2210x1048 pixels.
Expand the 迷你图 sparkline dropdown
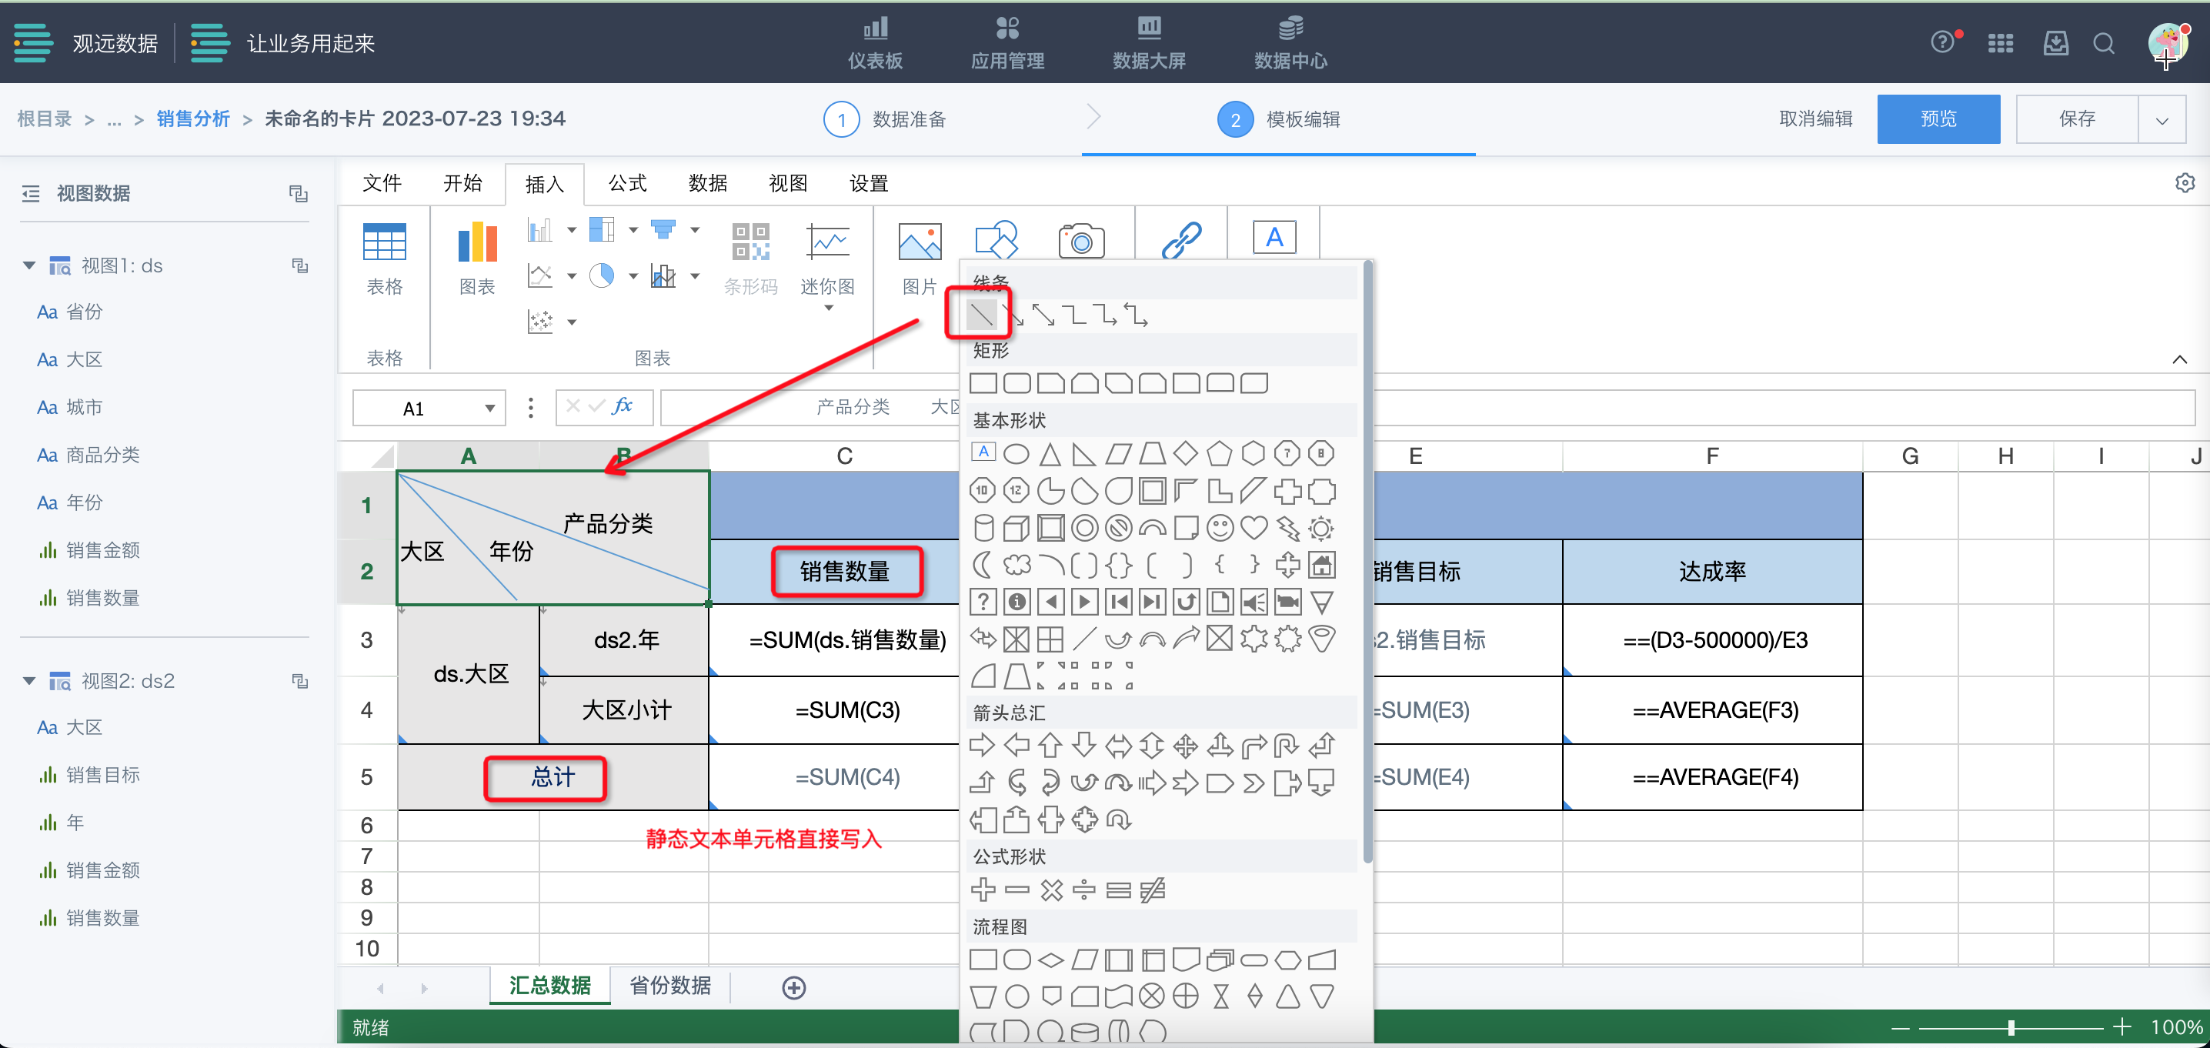click(828, 308)
